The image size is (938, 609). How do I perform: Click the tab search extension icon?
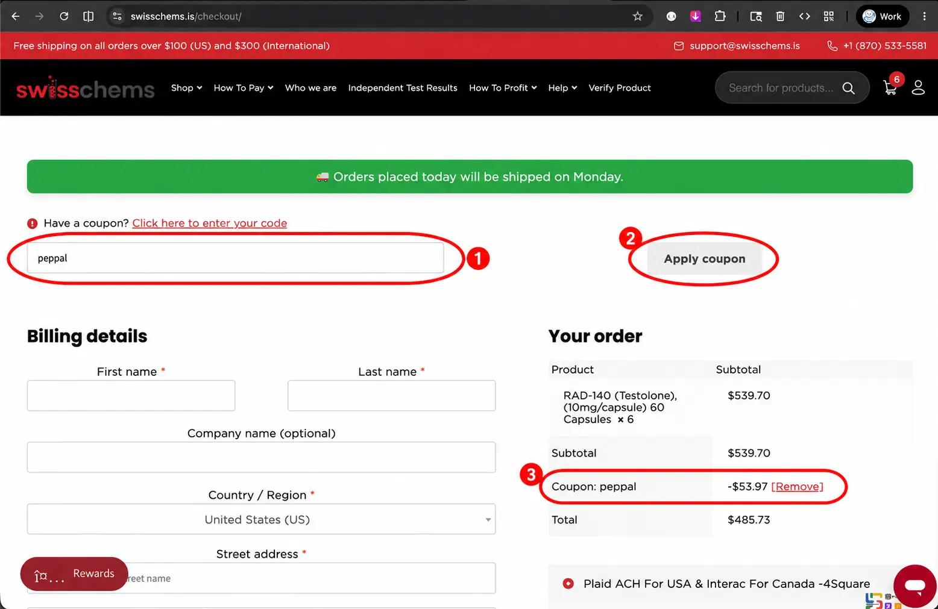coord(756,16)
